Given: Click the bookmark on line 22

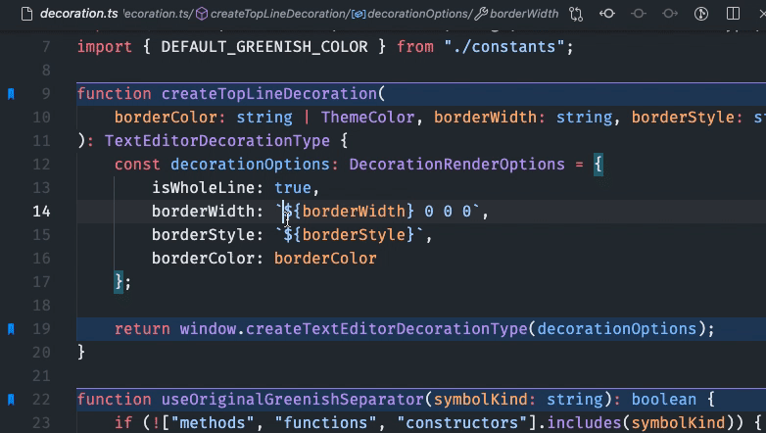Looking at the screenshot, I should pyautogui.click(x=11, y=400).
